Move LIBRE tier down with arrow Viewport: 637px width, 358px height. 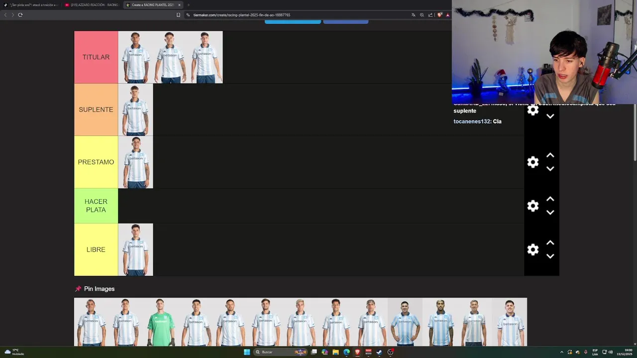coord(550,256)
